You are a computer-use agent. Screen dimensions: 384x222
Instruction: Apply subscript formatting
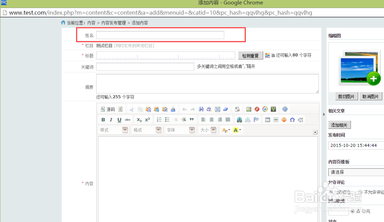(139, 120)
